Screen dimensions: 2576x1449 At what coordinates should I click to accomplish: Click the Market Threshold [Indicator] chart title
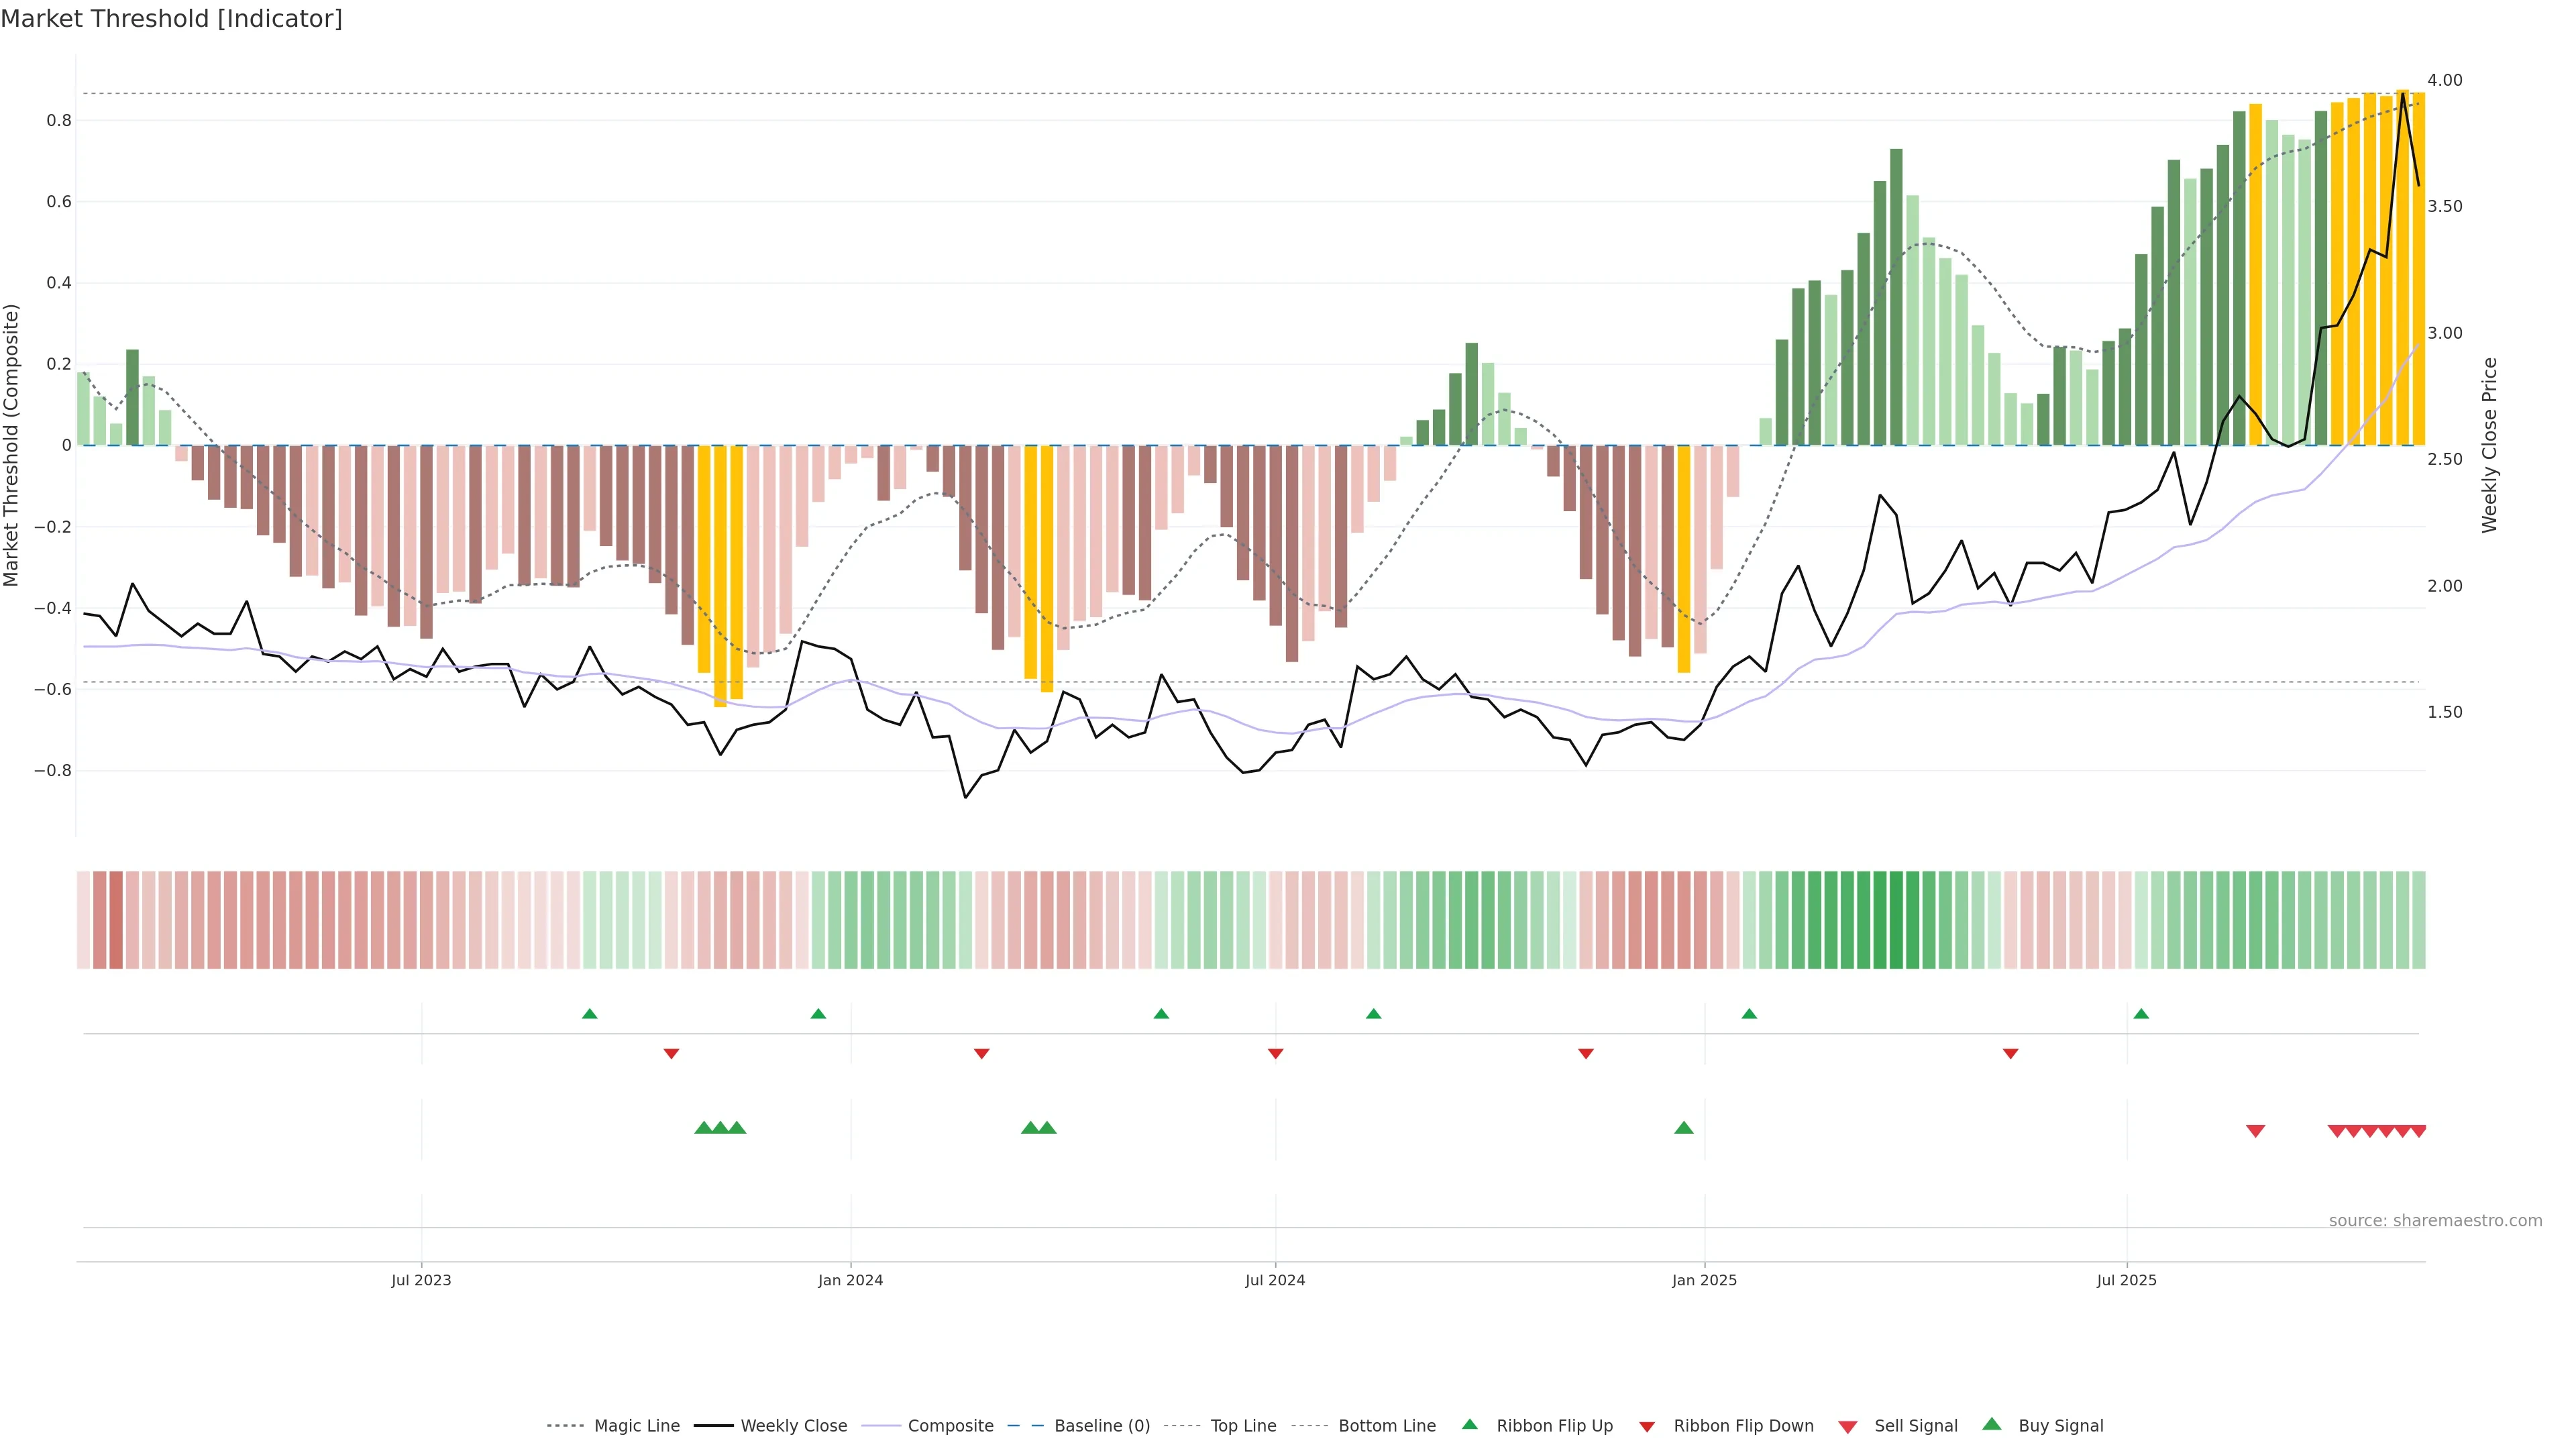pyautogui.click(x=171, y=19)
